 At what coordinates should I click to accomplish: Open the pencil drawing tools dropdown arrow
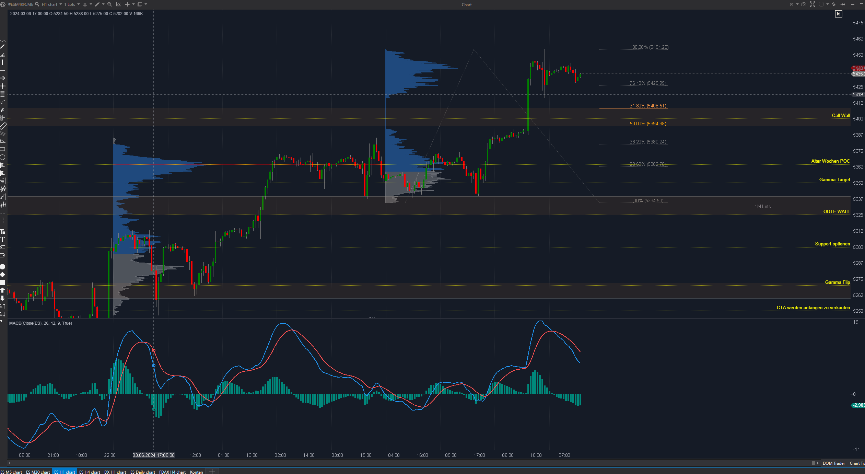coord(103,4)
